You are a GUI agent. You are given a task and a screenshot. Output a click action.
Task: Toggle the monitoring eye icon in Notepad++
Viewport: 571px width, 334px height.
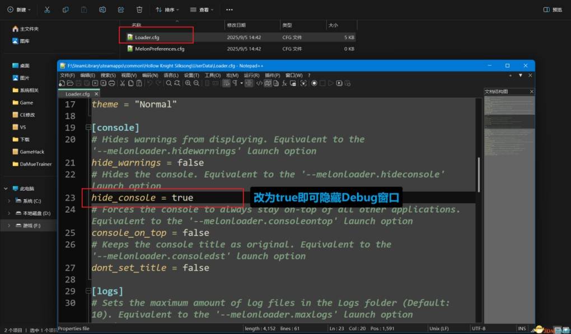click(303, 83)
